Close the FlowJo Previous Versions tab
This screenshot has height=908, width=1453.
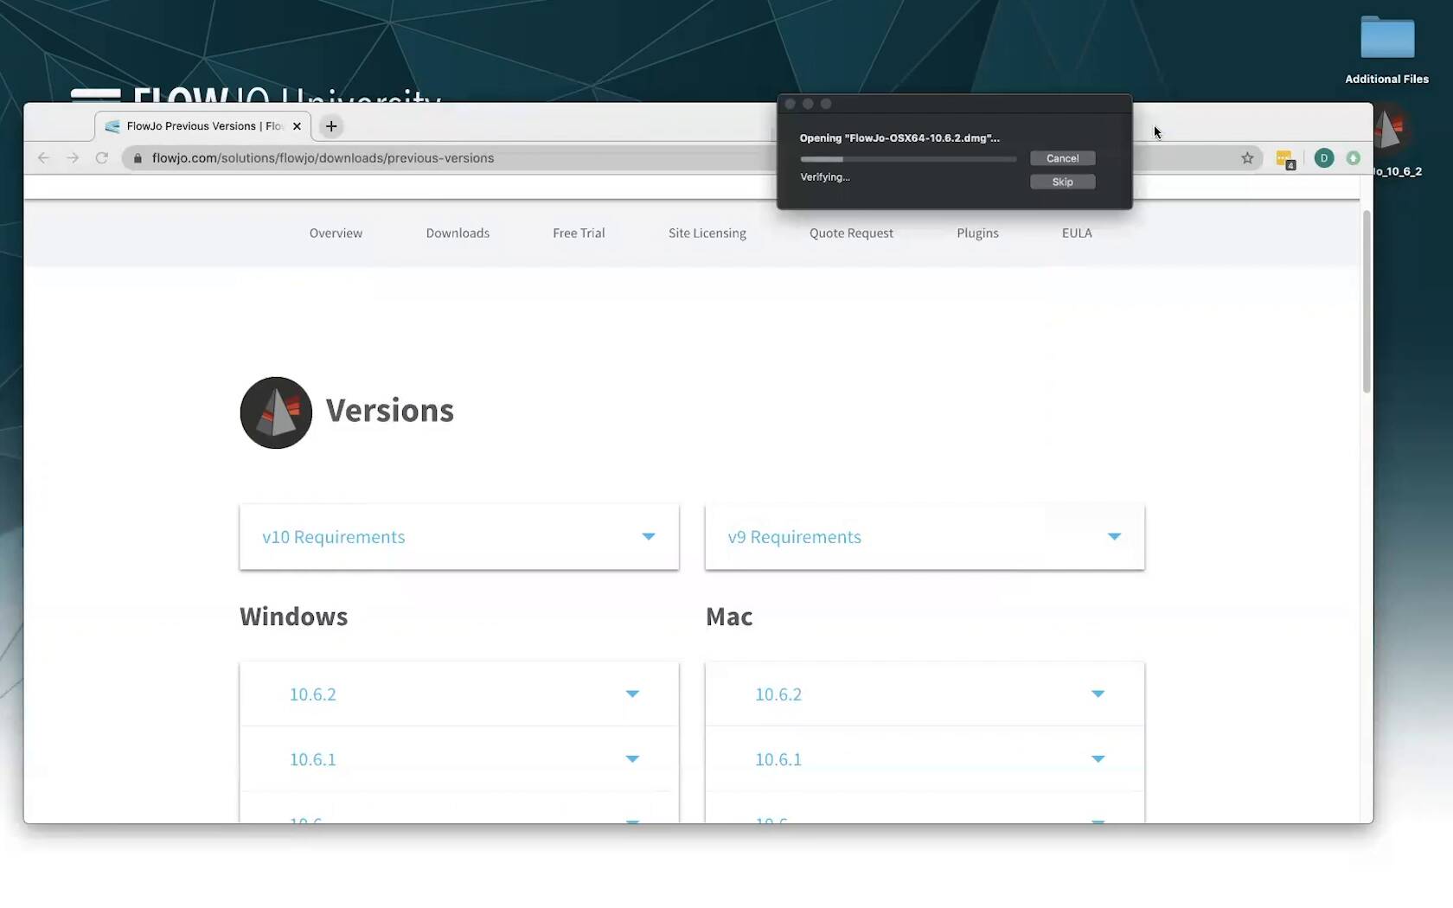point(297,126)
